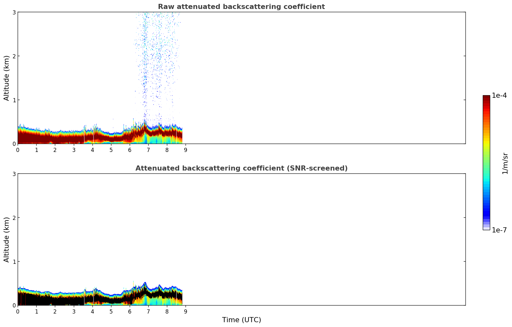Click the altitude 1 tick on bottom plot
512x327 pixels.
click(14, 262)
